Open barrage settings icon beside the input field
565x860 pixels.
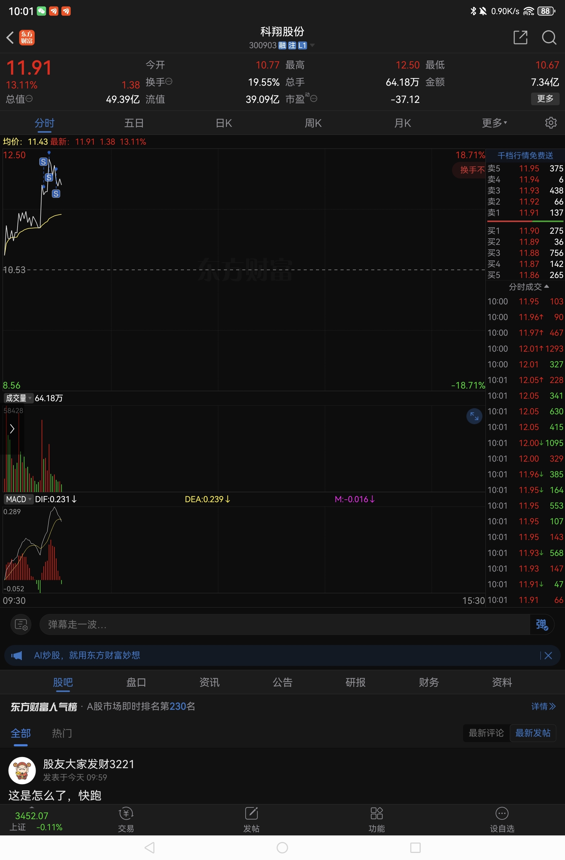pyautogui.click(x=21, y=624)
